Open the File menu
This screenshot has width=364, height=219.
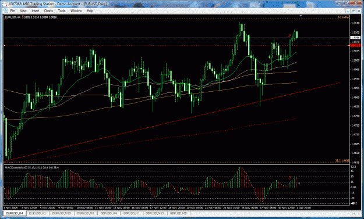[12, 10]
